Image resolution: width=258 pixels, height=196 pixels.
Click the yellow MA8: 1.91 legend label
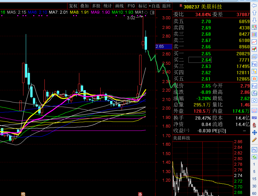coord(79,12)
